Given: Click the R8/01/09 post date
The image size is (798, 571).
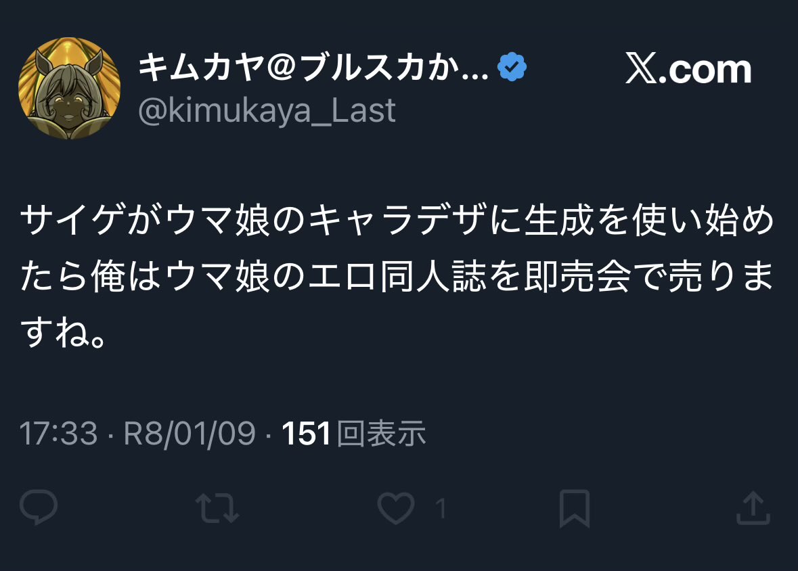Looking at the screenshot, I should (x=189, y=434).
